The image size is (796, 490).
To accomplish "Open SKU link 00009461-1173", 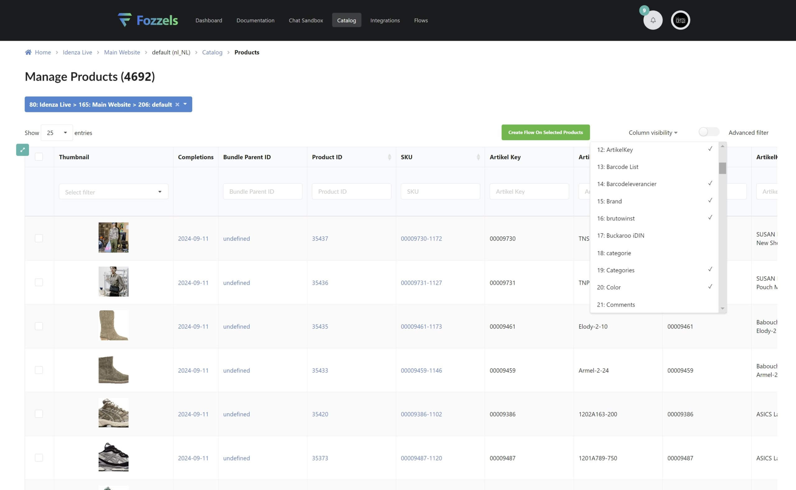I will (421, 326).
